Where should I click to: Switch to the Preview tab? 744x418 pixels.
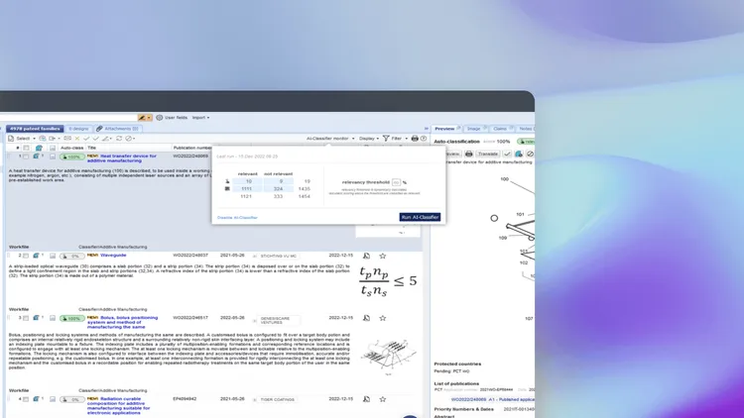[445, 129]
